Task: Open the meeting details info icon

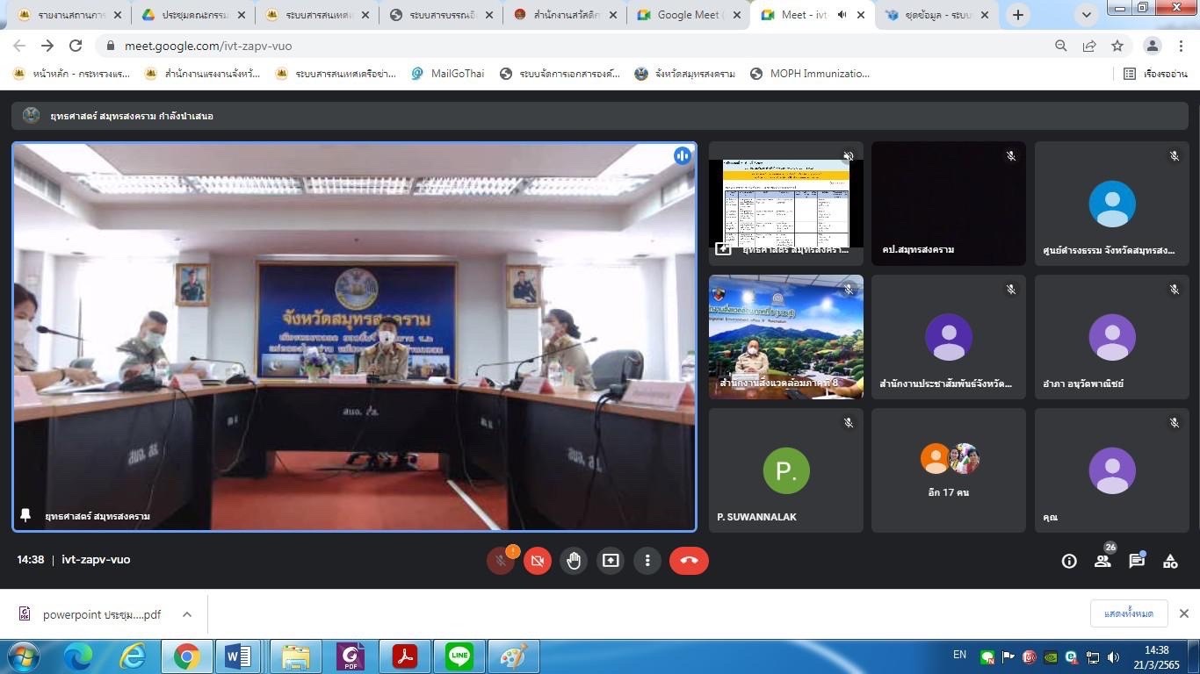Action: [1069, 562]
